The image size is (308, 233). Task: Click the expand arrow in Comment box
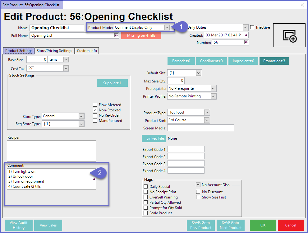click(94, 179)
